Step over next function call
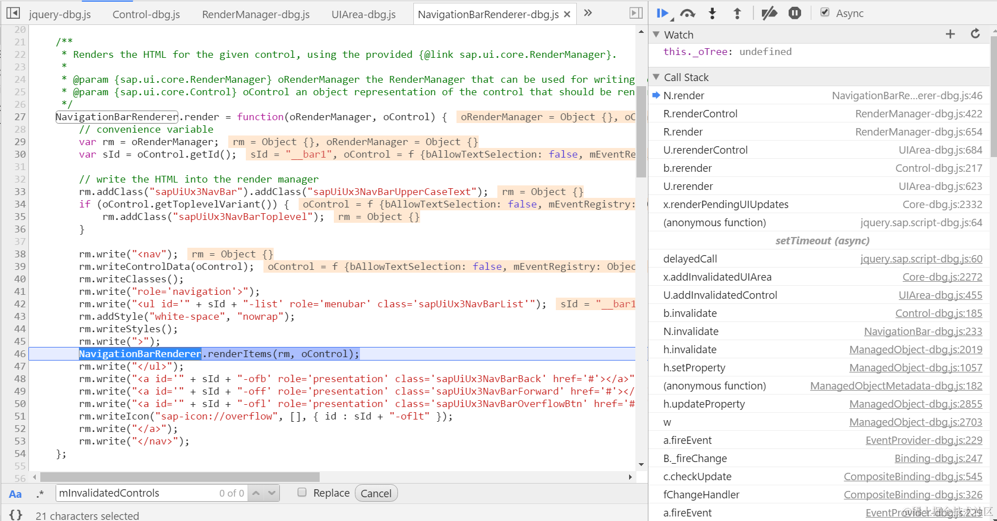Image resolution: width=997 pixels, height=521 pixels. pyautogui.click(x=688, y=13)
